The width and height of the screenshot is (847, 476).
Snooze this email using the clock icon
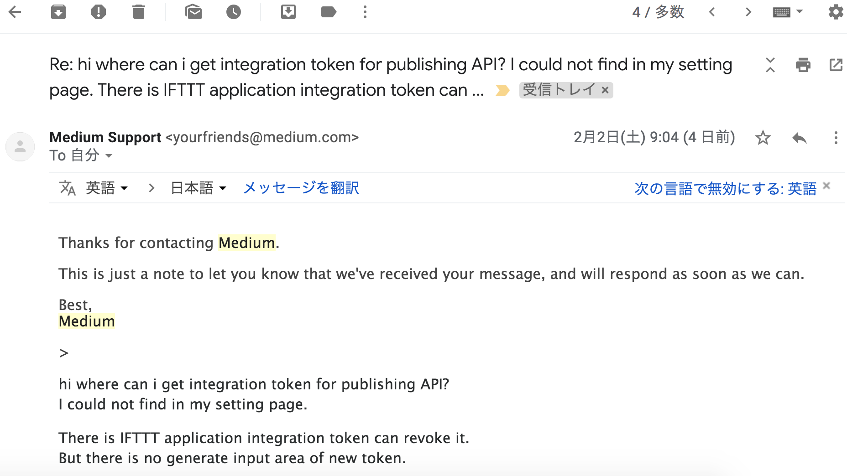[x=234, y=12]
